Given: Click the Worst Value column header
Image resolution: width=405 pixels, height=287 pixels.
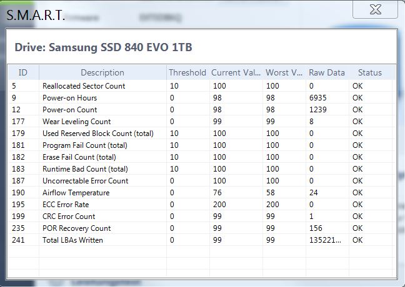Looking at the screenshot, I should (x=284, y=72).
